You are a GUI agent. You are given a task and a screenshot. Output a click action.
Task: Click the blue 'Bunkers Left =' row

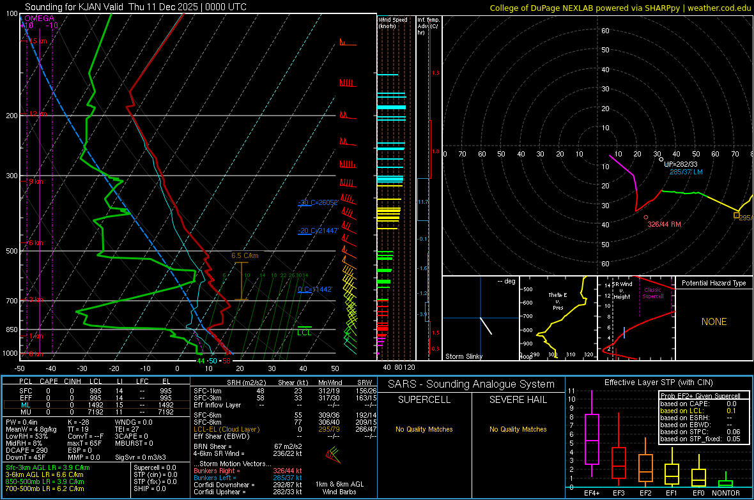(248, 478)
